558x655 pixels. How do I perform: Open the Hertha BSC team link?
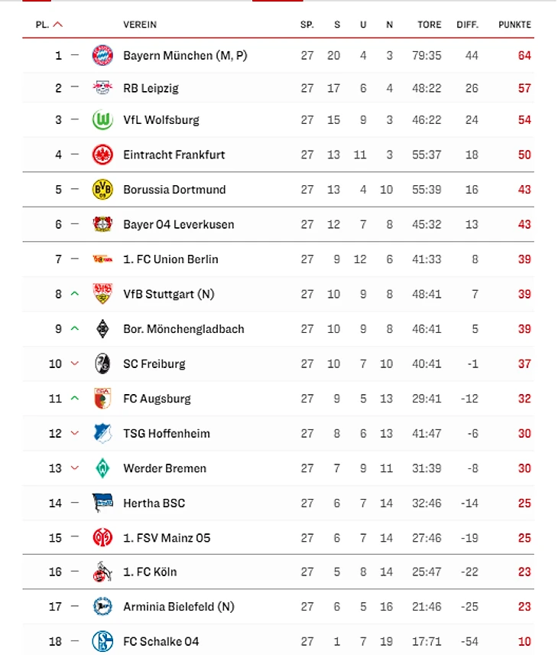click(154, 503)
